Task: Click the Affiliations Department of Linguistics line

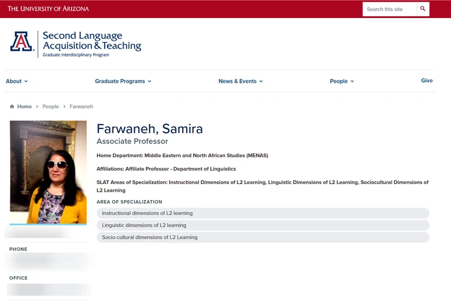Action: point(166,169)
